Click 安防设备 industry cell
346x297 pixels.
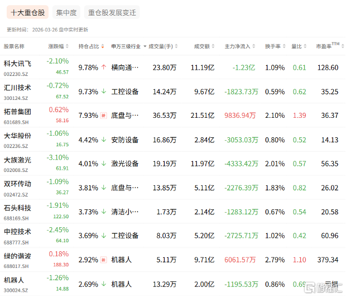(125, 140)
